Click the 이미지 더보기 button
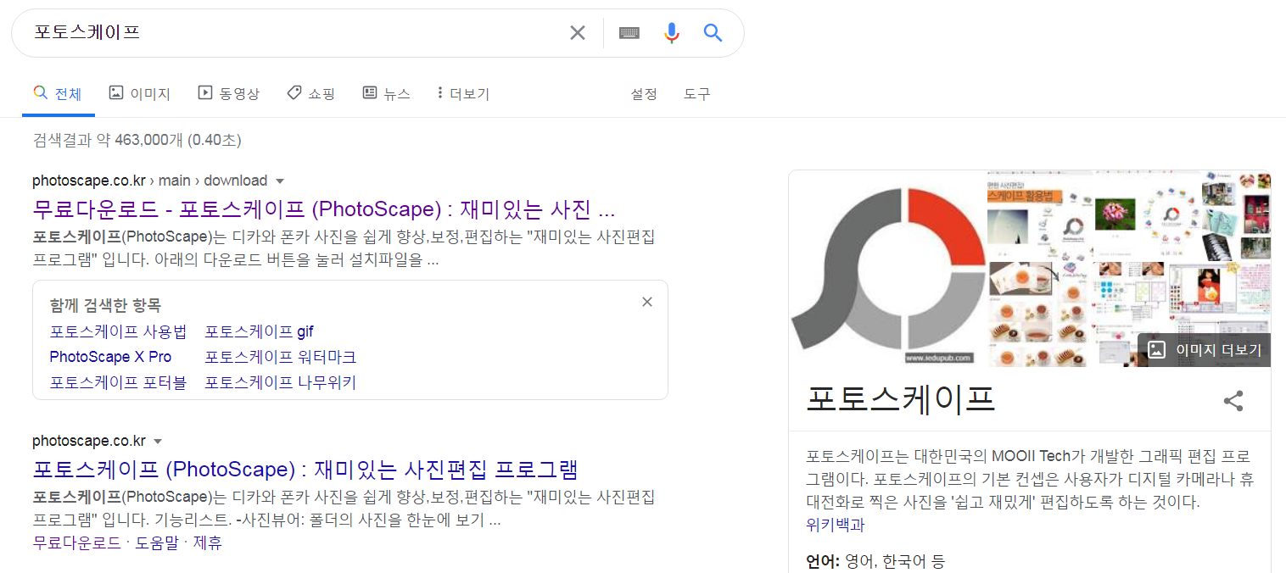The height and width of the screenshot is (573, 1286). click(x=1205, y=350)
